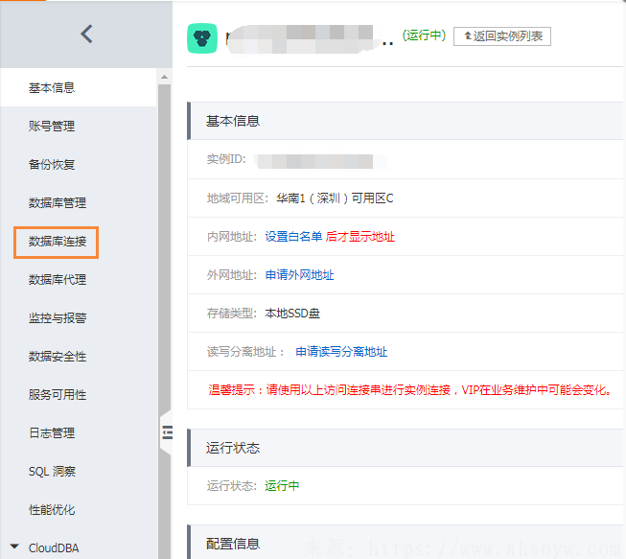Click 返回实例列表 button
Viewport: 626px width, 559px height.
(x=502, y=36)
